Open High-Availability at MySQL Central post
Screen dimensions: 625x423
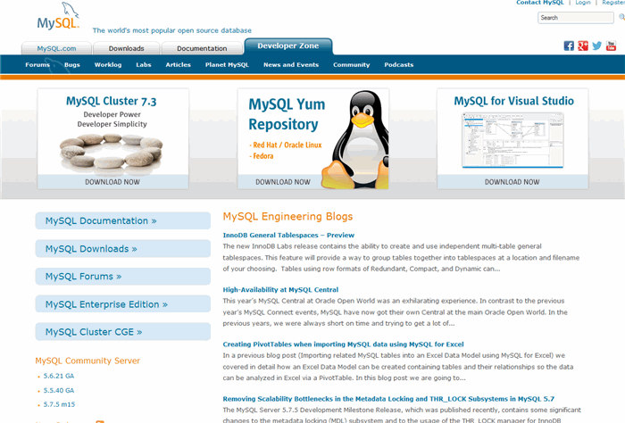click(x=280, y=289)
